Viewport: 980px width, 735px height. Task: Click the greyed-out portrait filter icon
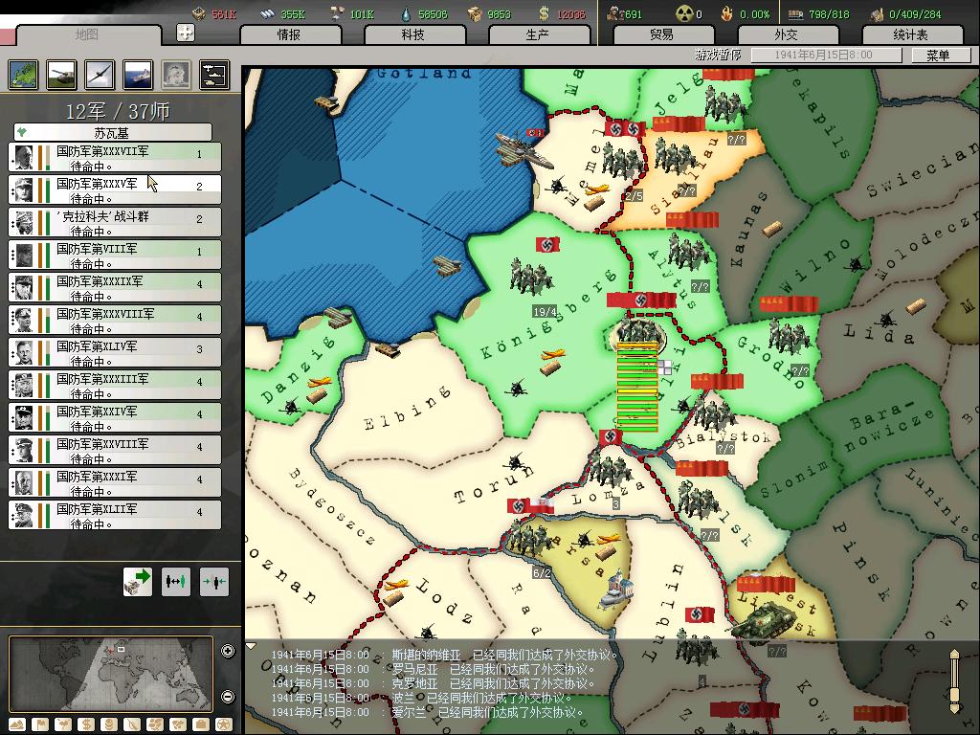(176, 75)
